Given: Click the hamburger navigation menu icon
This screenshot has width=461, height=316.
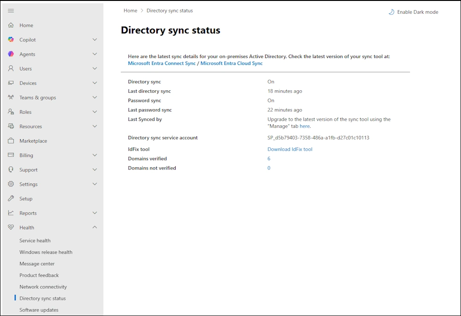Looking at the screenshot, I should click(x=11, y=11).
